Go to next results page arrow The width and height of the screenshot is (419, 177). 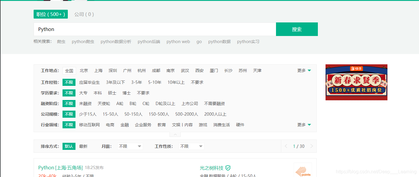(312, 146)
